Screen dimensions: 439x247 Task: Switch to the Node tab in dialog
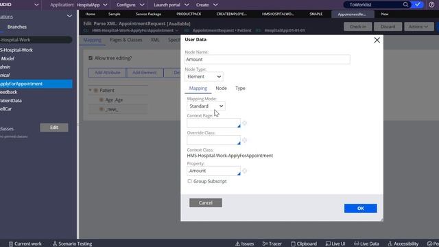click(x=221, y=89)
